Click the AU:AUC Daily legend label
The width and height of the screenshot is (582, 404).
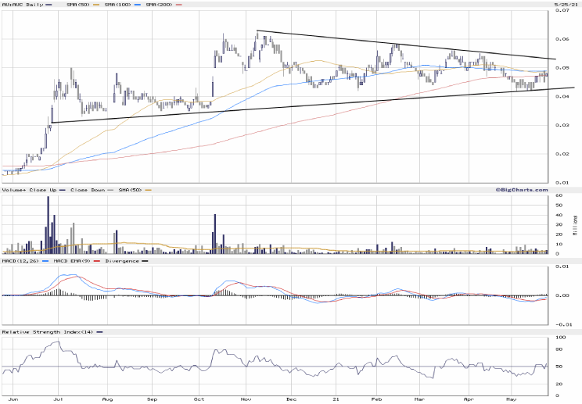tap(23, 5)
